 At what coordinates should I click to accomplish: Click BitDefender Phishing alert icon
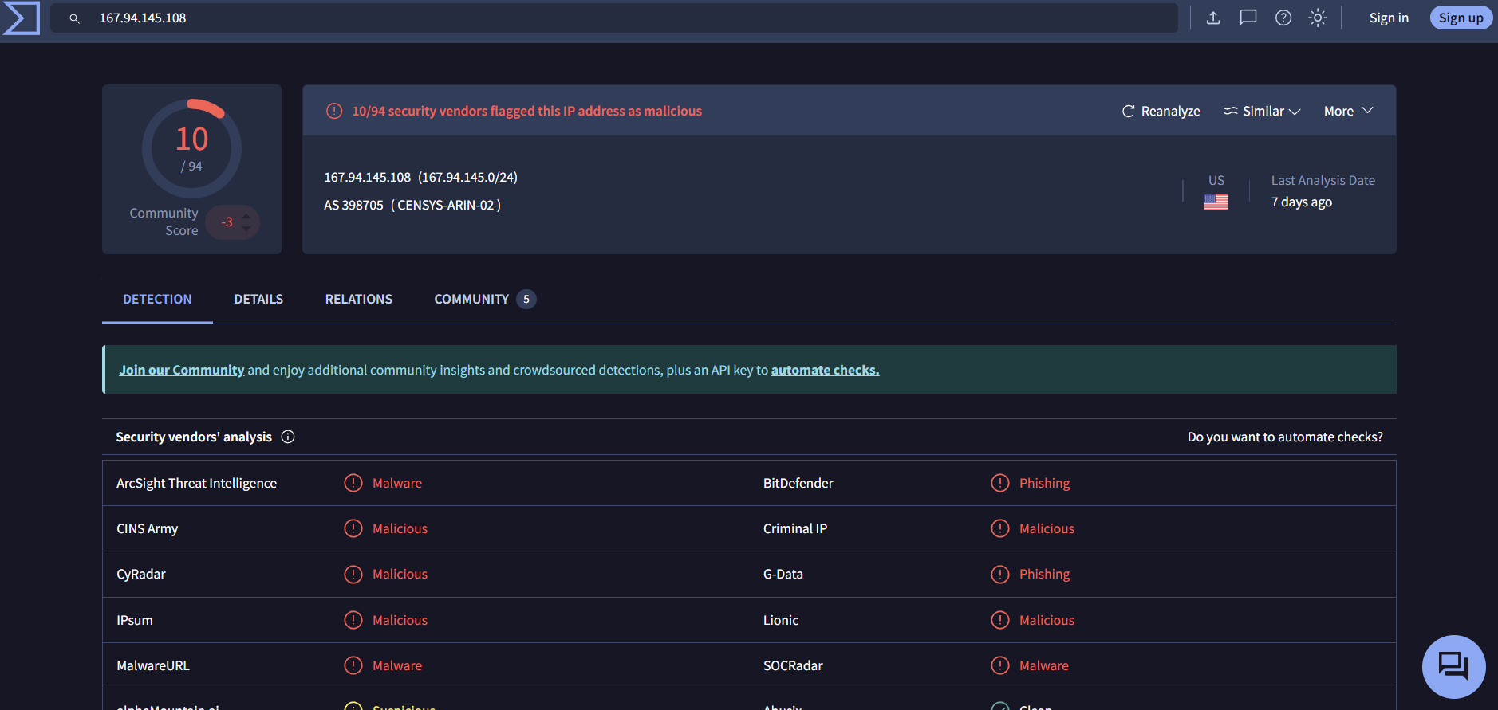coord(999,483)
